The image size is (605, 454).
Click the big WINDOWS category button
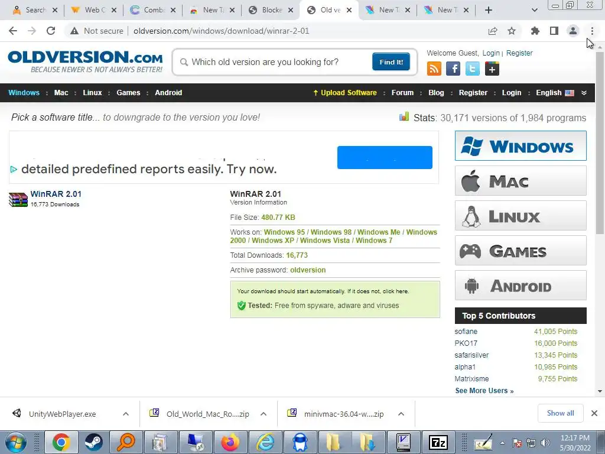[x=521, y=146]
